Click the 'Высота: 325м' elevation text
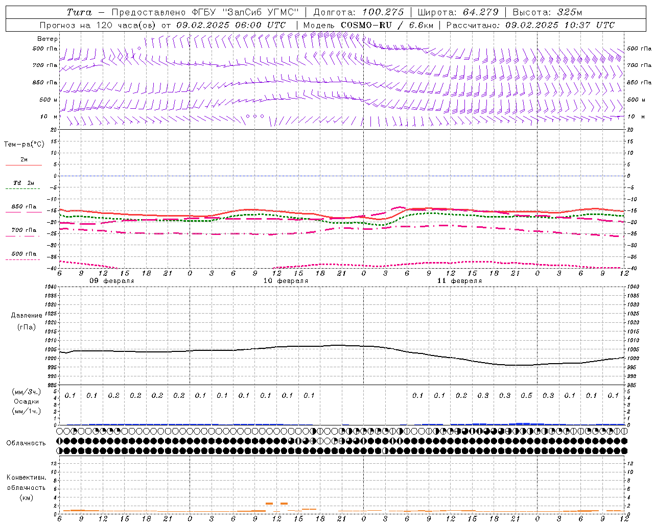Viewport: 654px width, 523px height. 547,12
